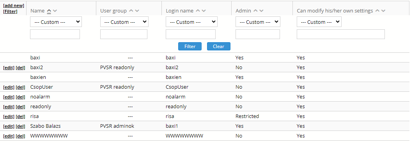Sort Admin column ascending
Screen dimensions: 411x143
click(255, 11)
